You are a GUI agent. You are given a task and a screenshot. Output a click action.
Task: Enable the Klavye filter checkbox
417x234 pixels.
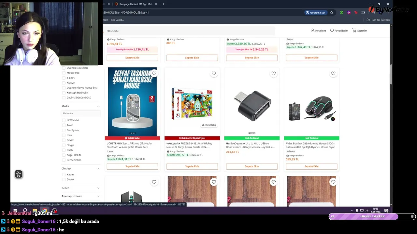point(64,83)
